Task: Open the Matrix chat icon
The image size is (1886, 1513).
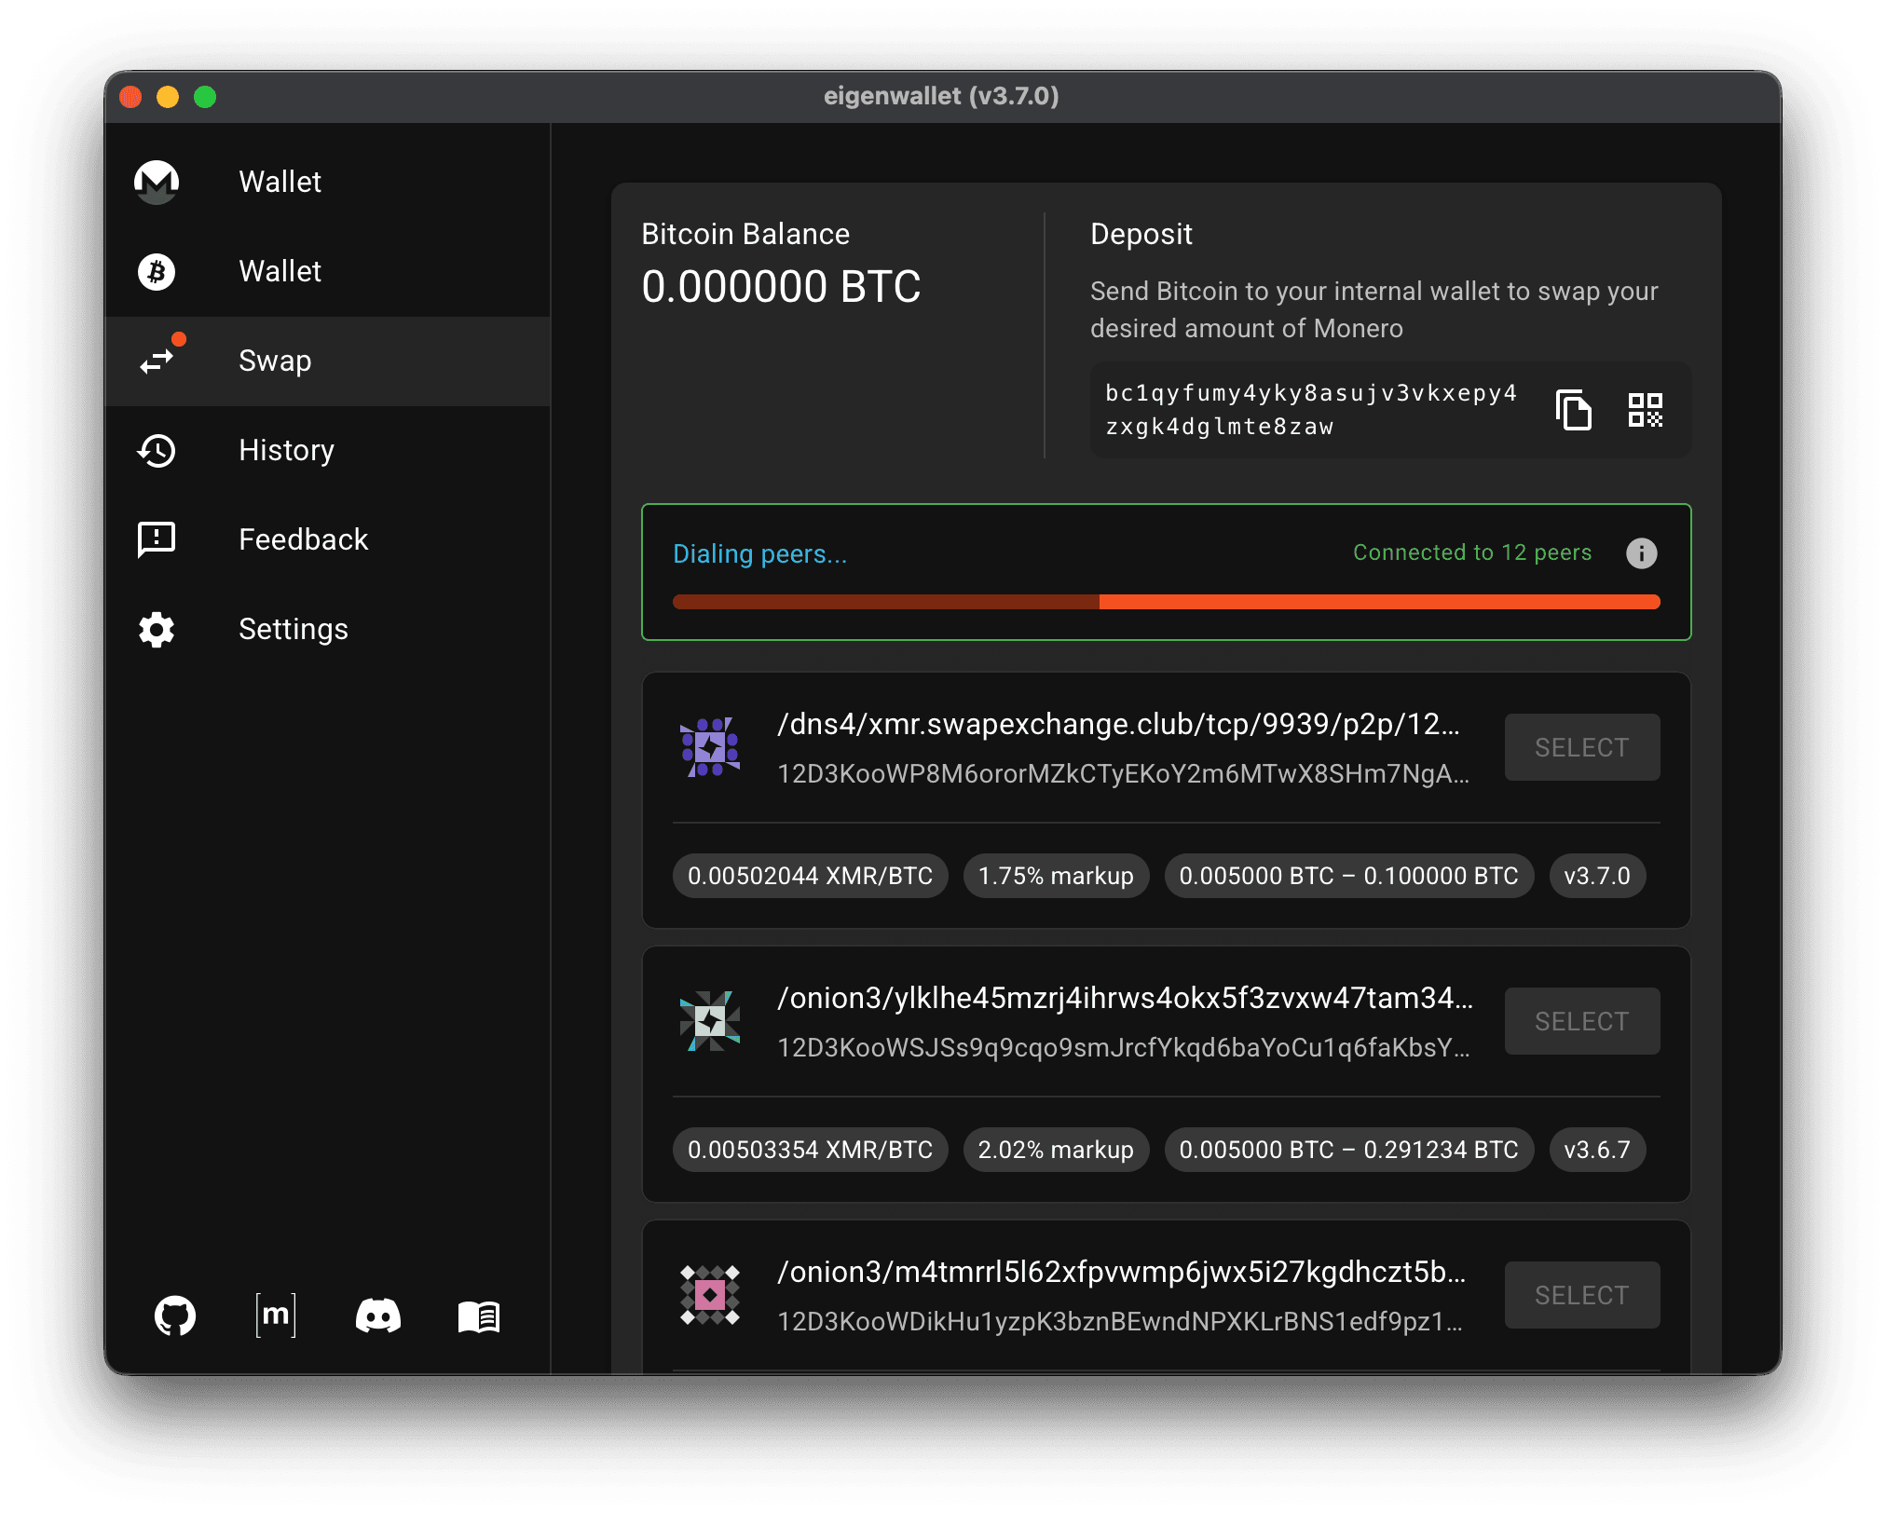Action: click(276, 1315)
